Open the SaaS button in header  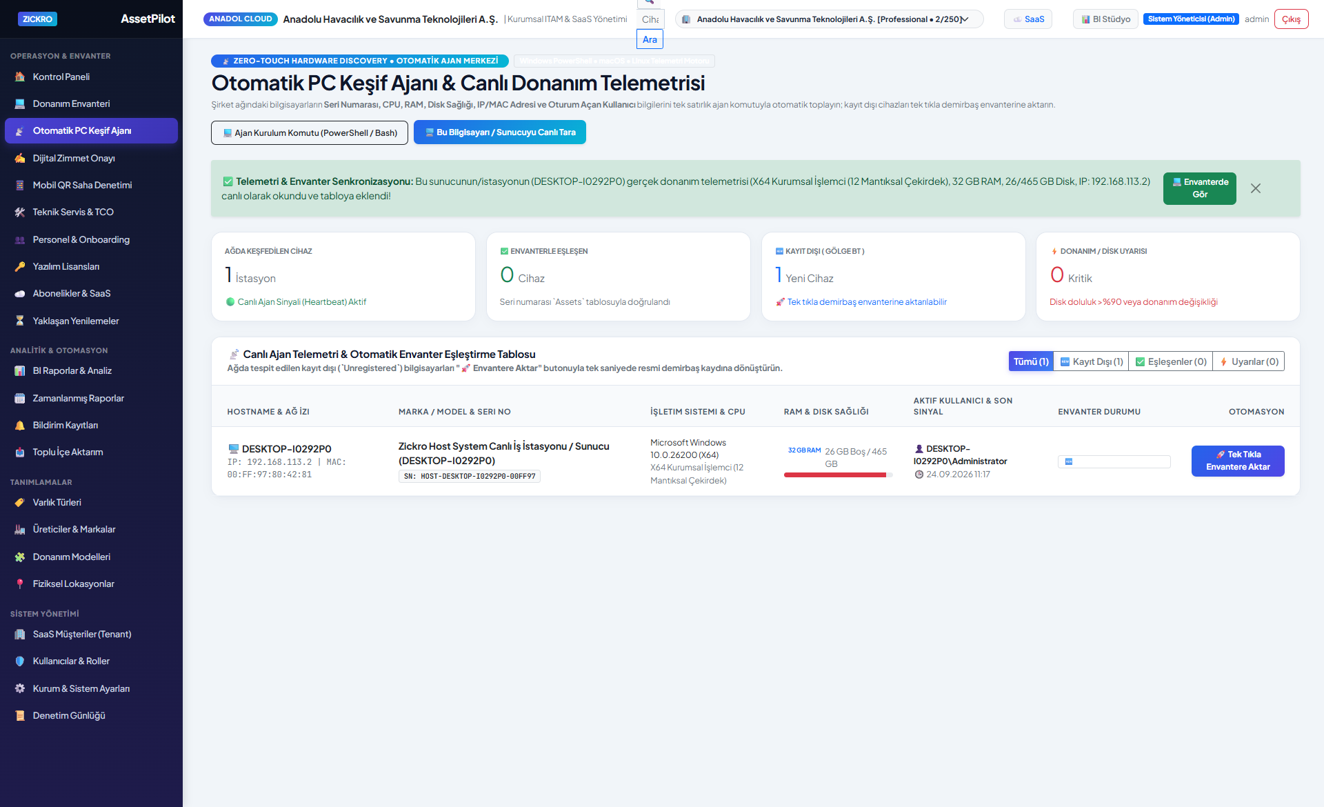coord(1028,19)
